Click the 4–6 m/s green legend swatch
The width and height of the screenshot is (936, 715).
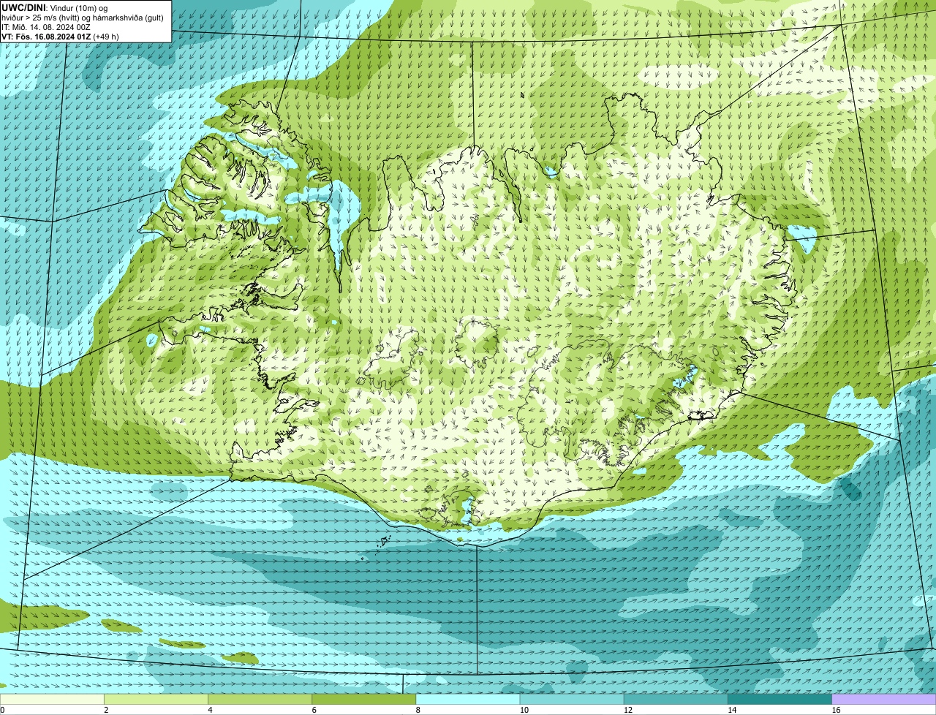260,700
